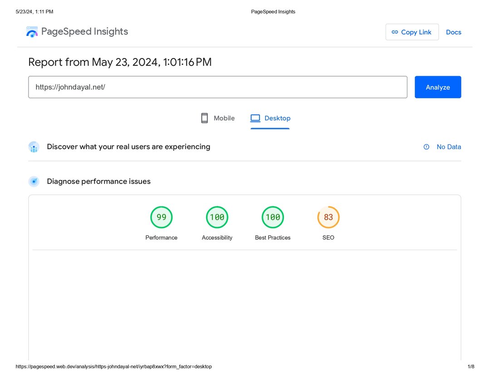490x378 pixels.
Task: Click the Best Practices label
Action: point(273,238)
